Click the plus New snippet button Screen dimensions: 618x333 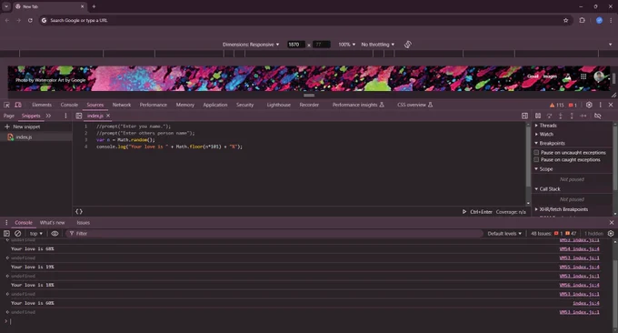[23, 126]
